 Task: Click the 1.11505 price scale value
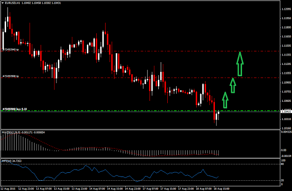(x=286, y=46)
